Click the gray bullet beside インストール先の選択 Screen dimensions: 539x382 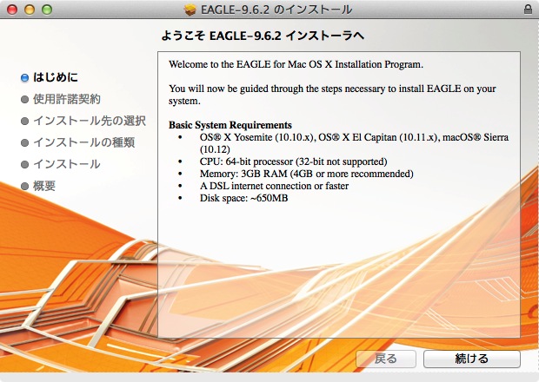25,121
